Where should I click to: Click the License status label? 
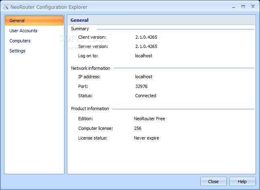pos(93,138)
